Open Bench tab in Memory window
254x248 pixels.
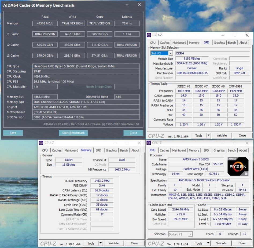[124, 150]
